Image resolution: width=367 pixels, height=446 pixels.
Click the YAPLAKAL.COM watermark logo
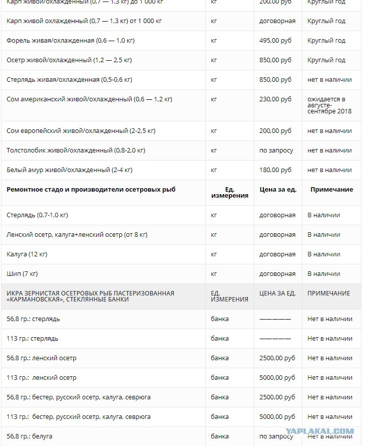pyautogui.click(x=319, y=431)
